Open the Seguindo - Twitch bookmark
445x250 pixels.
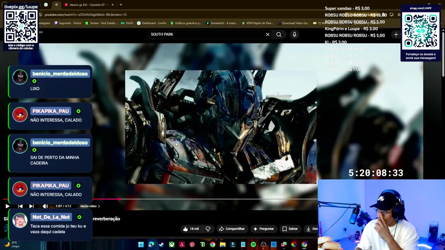(x=67, y=23)
